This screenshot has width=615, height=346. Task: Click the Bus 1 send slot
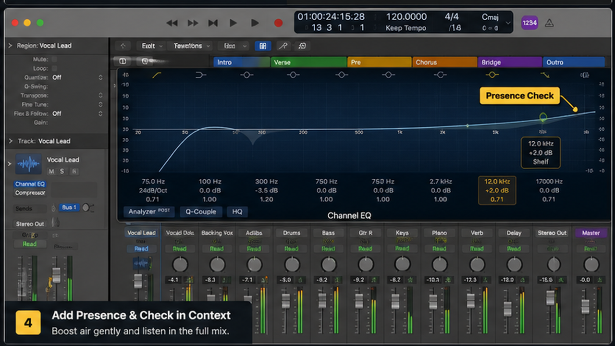coord(69,208)
